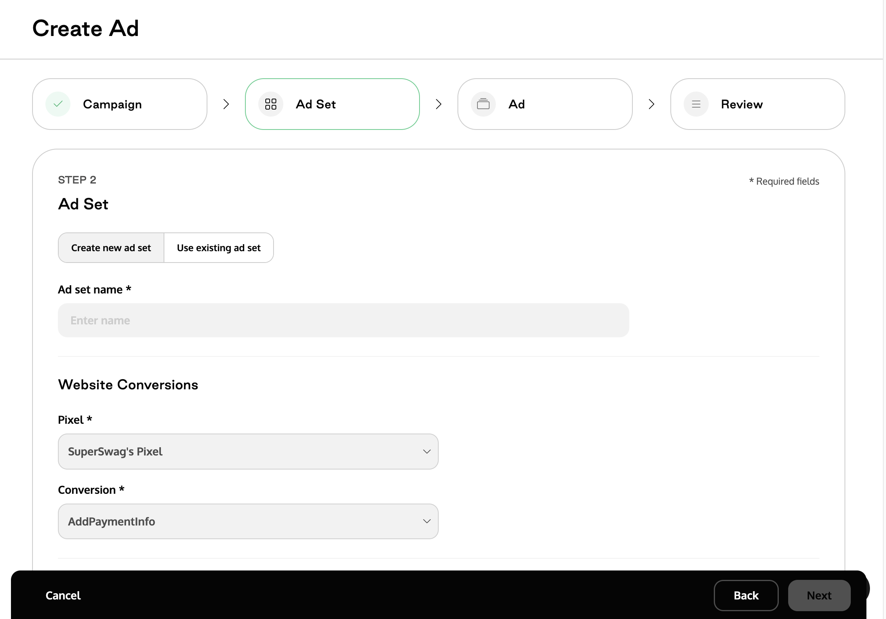Click the Website Conversions heading
This screenshot has height=619, width=886.
point(128,385)
